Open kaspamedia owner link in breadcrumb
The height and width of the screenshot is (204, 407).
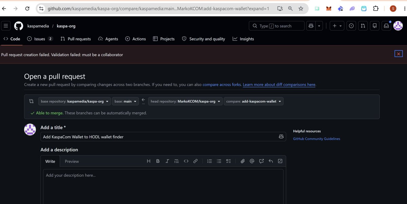click(38, 26)
